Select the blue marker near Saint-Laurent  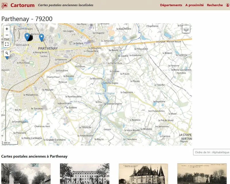[x=27, y=36]
